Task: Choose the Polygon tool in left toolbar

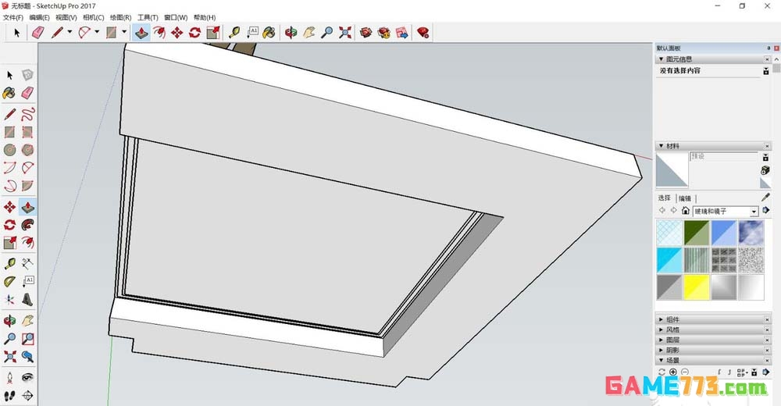Action: [x=28, y=149]
